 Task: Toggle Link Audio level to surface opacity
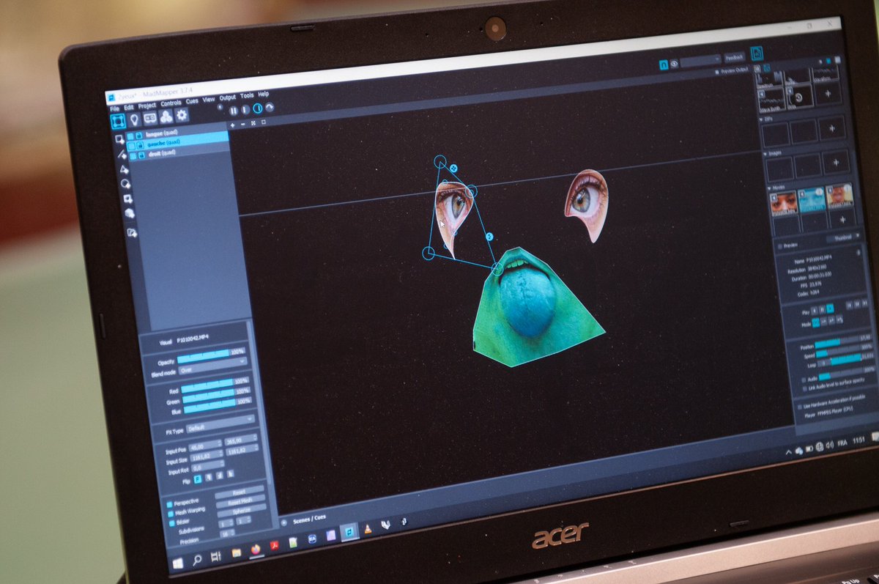click(x=805, y=388)
